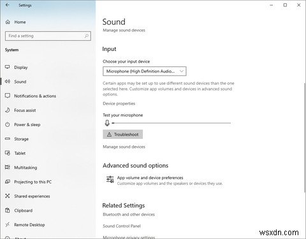Open Bluetooth and other devices link

(x=129, y=214)
